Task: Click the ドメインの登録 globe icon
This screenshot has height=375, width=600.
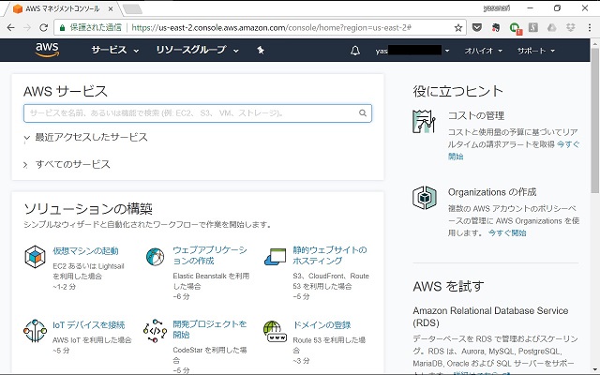Action: pos(275,331)
